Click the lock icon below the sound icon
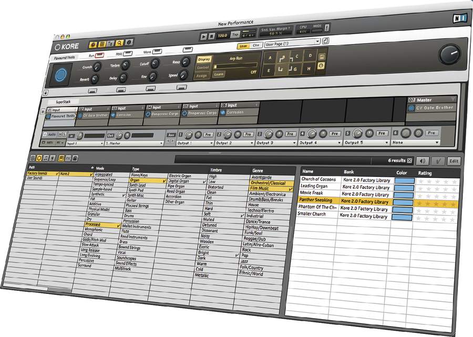 coord(46,93)
